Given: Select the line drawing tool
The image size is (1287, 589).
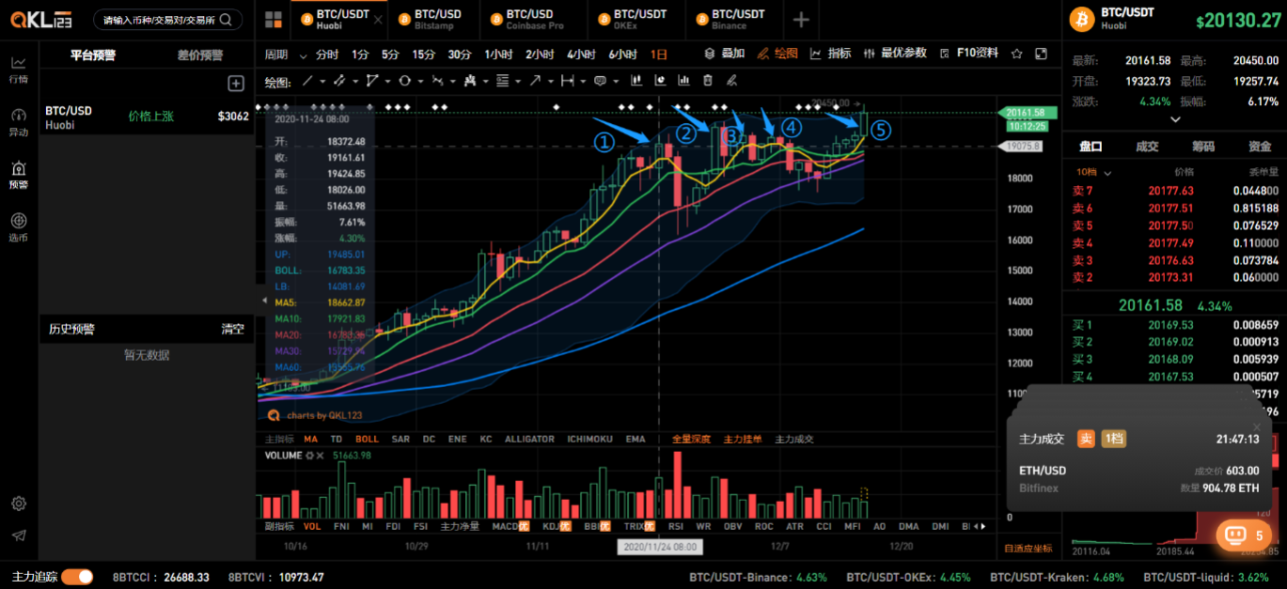Looking at the screenshot, I should pyautogui.click(x=306, y=81).
